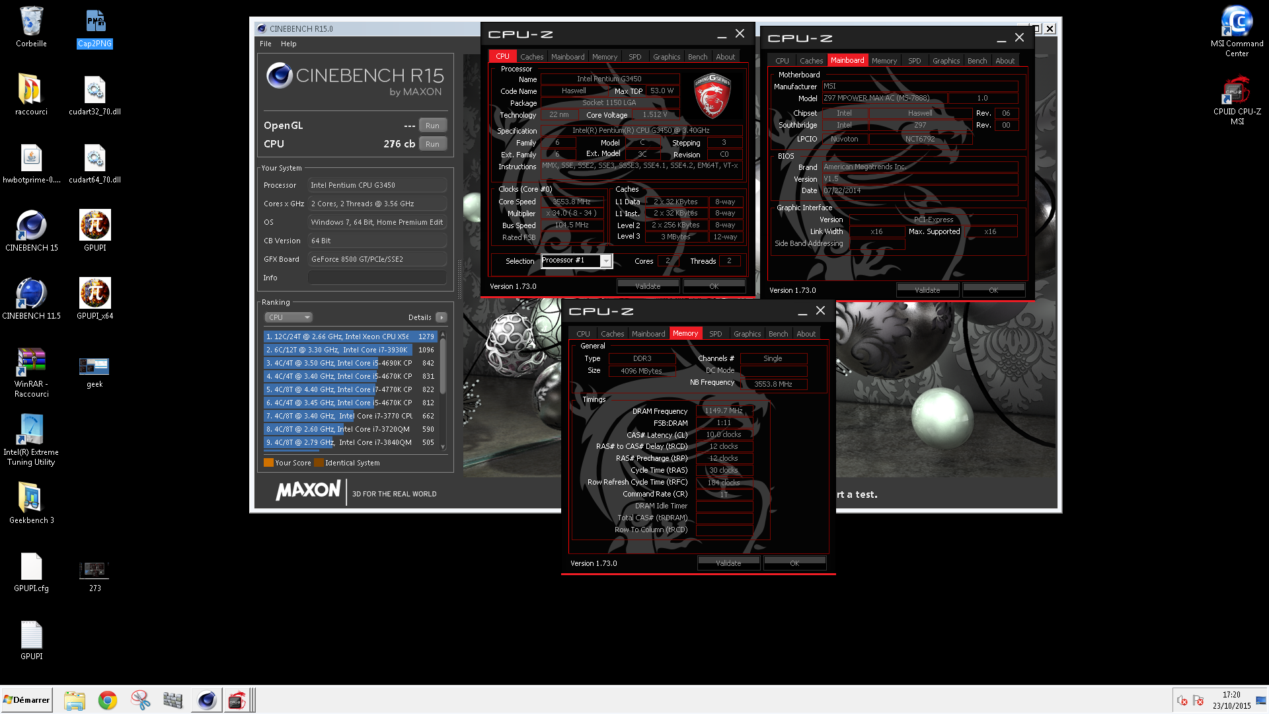This screenshot has width=1269, height=714.
Task: Open CPU tab in Memory CPU-Z window
Action: coord(583,334)
